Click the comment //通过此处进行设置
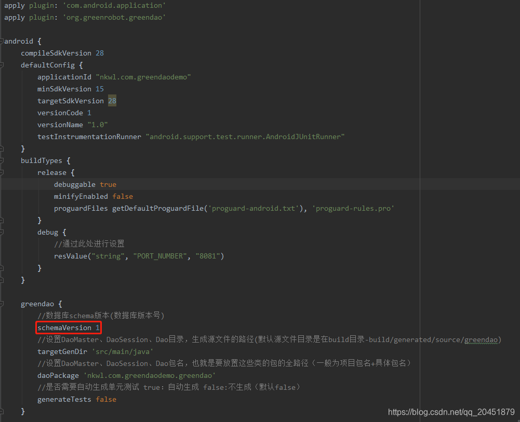 89,244
